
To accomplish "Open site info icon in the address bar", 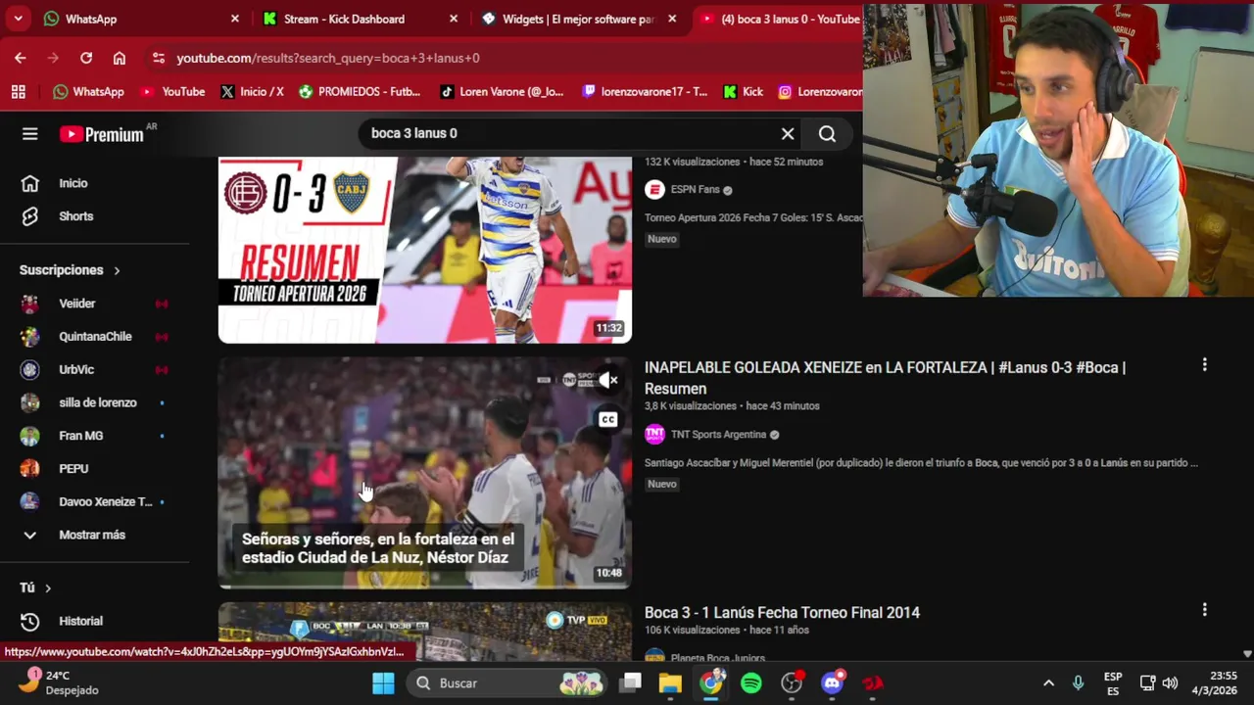I will point(159,58).
